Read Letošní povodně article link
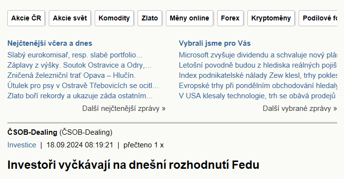344x179 pixels. (258, 65)
